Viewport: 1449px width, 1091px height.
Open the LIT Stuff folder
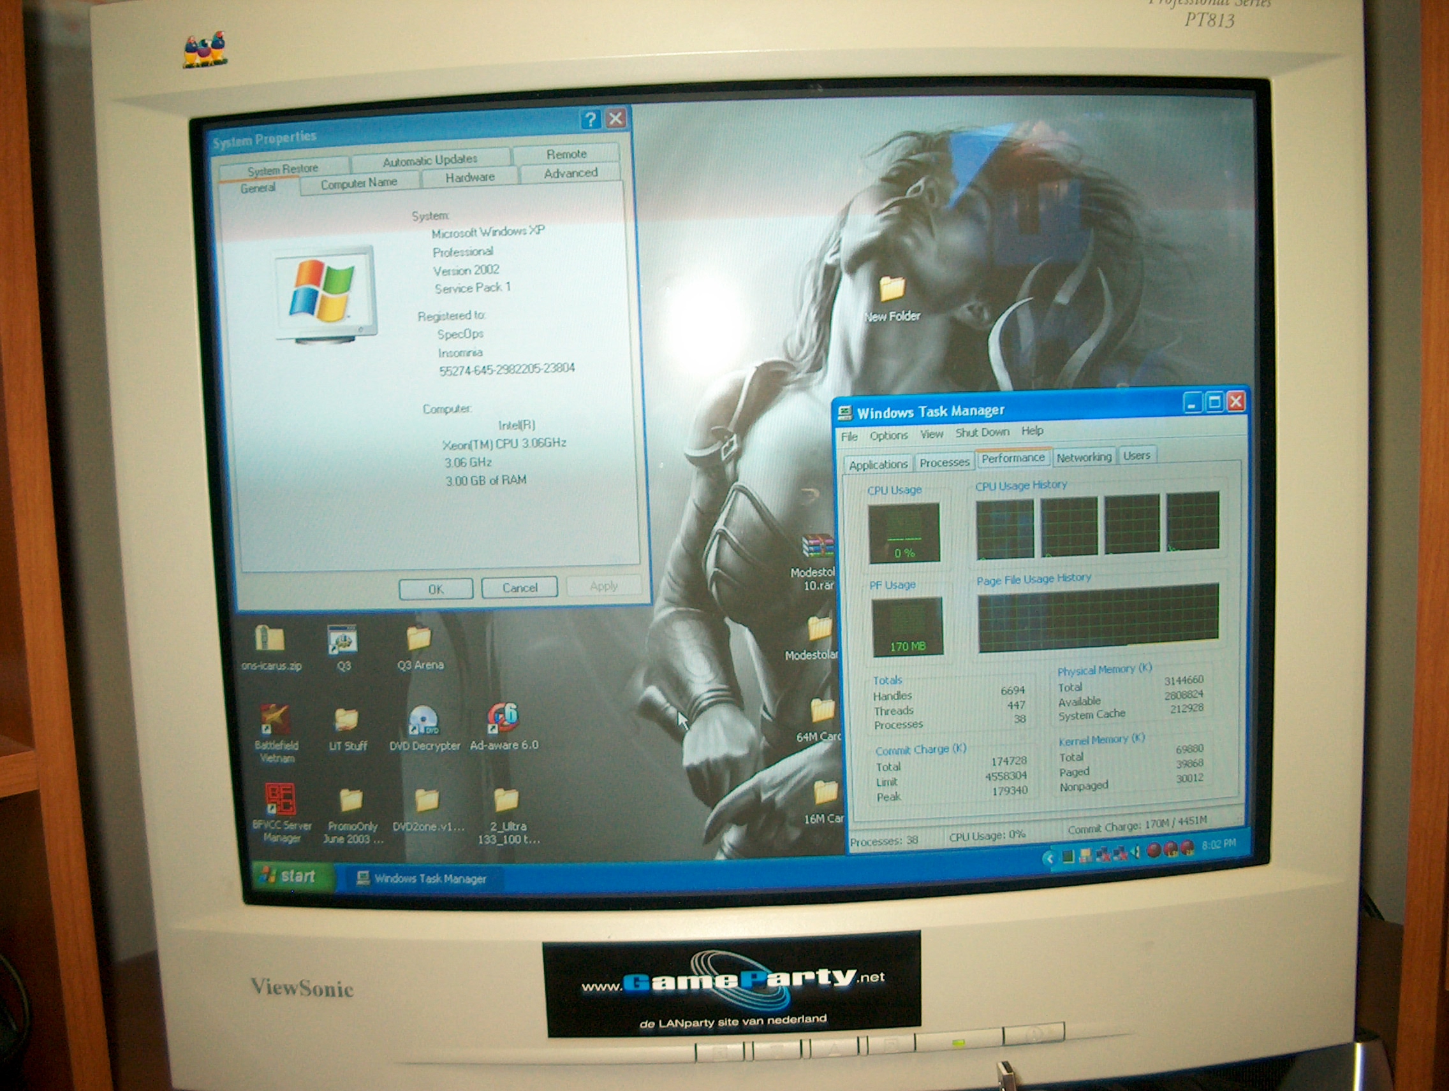pos(346,721)
